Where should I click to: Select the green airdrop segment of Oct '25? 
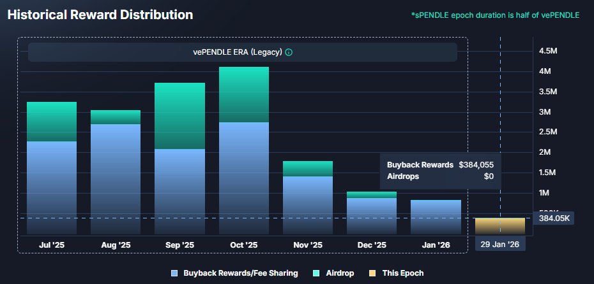[x=244, y=94]
